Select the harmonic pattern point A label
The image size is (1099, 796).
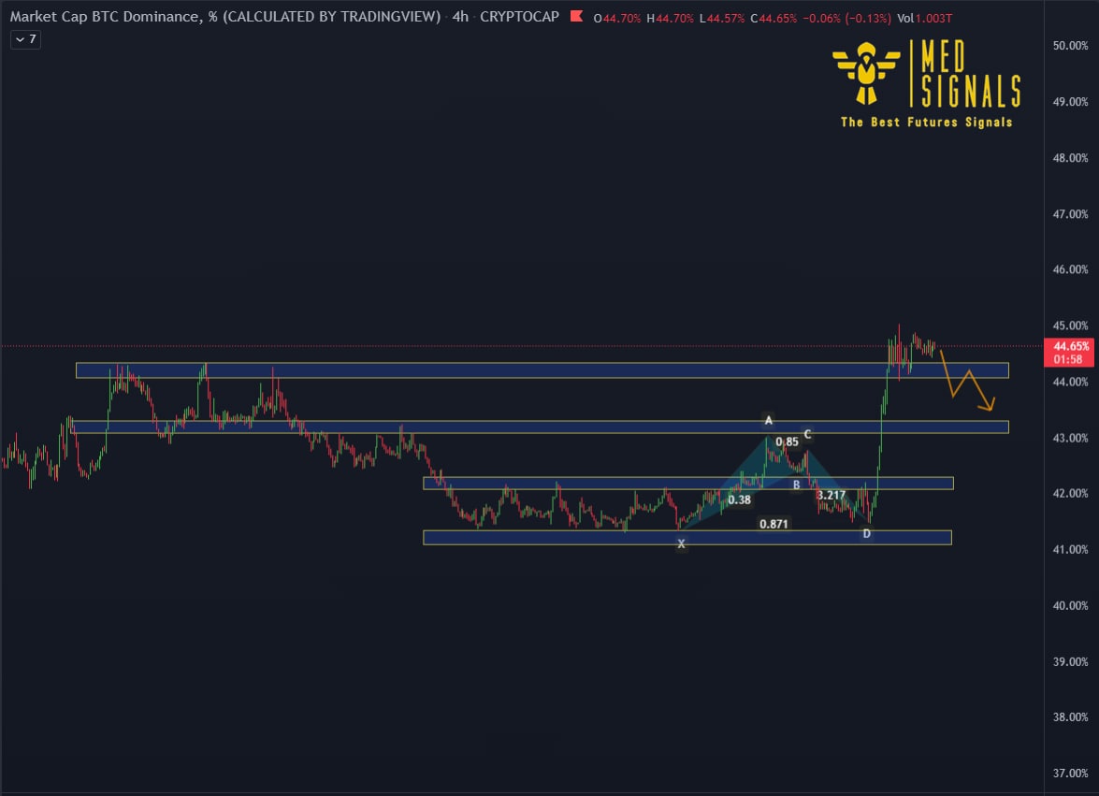pos(768,420)
